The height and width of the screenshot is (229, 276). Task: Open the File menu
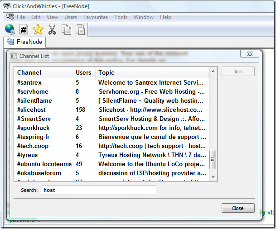point(21,17)
